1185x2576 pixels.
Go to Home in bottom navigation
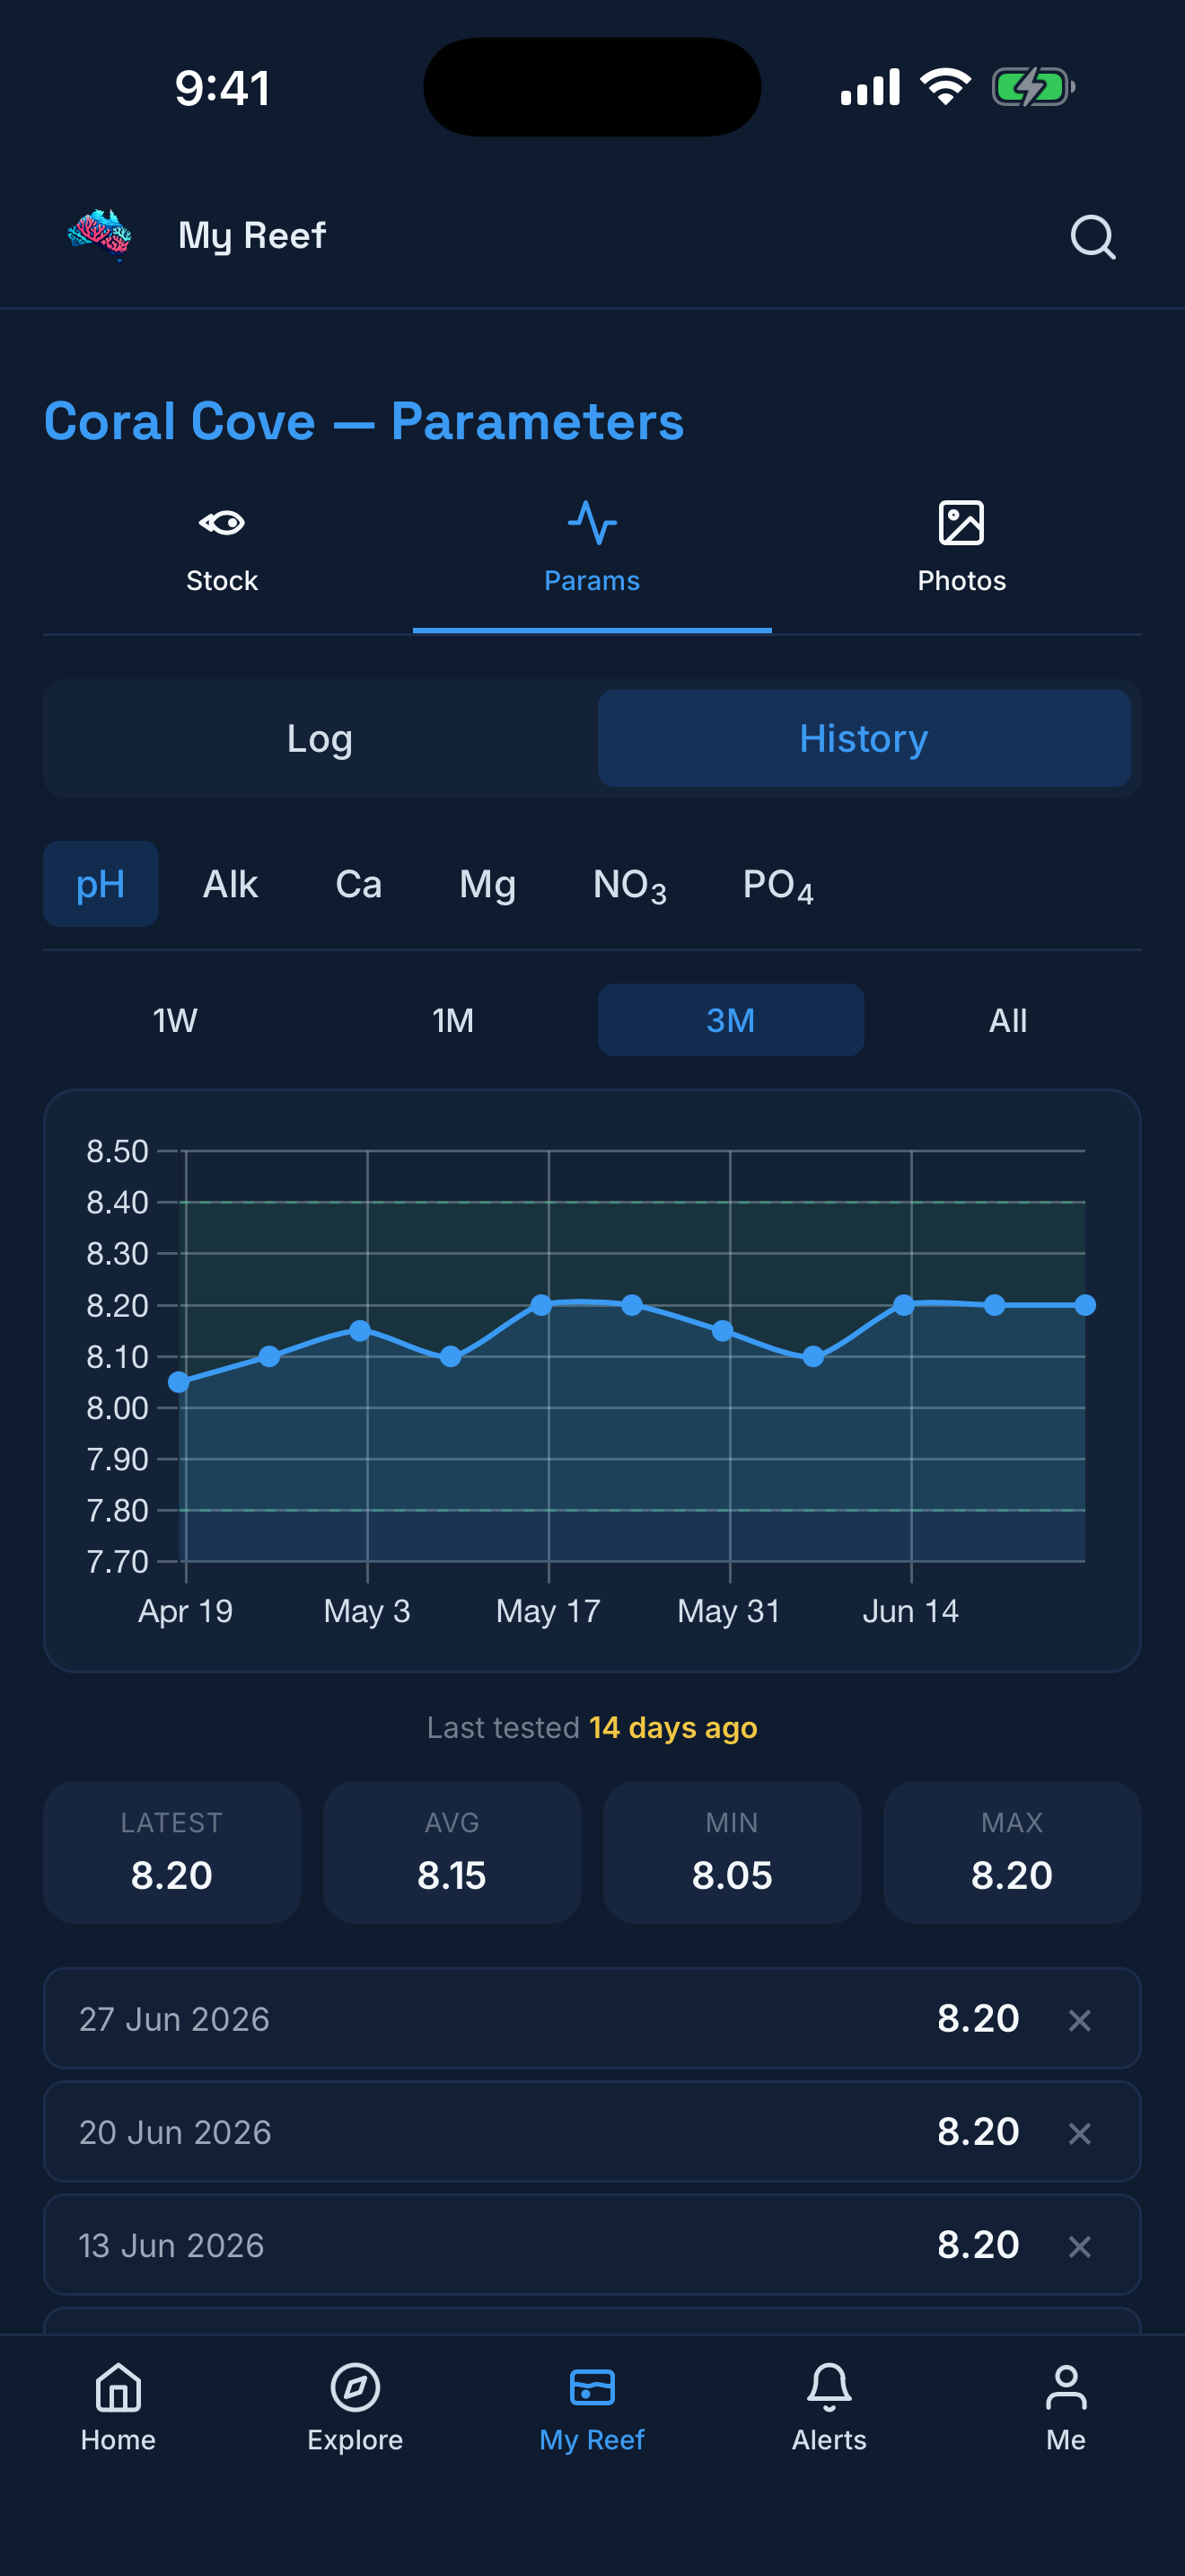tap(118, 2407)
